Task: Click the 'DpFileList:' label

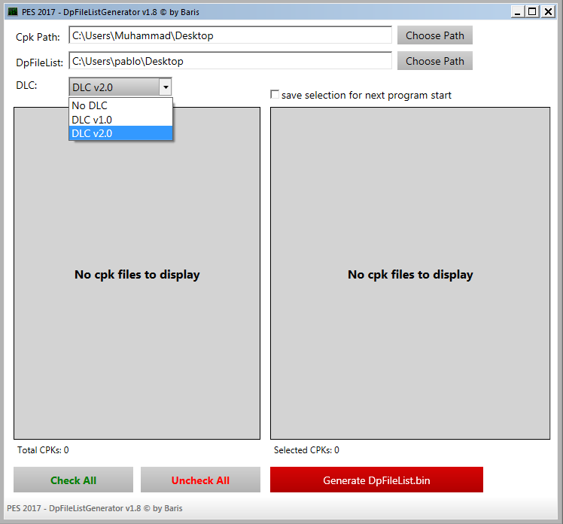Action: [x=39, y=62]
